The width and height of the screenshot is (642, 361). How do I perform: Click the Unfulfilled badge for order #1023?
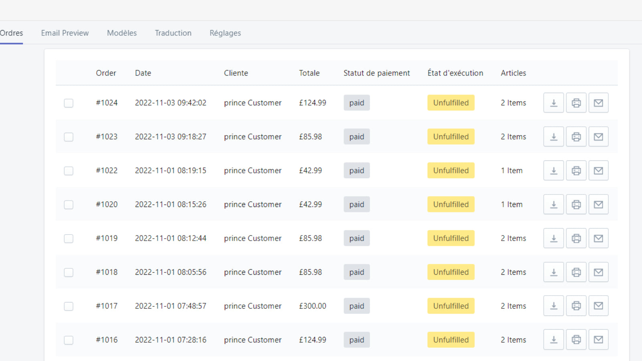point(451,137)
